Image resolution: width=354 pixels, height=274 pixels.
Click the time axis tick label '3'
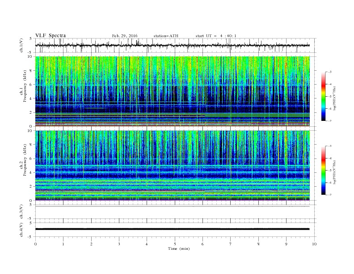tap(119, 244)
